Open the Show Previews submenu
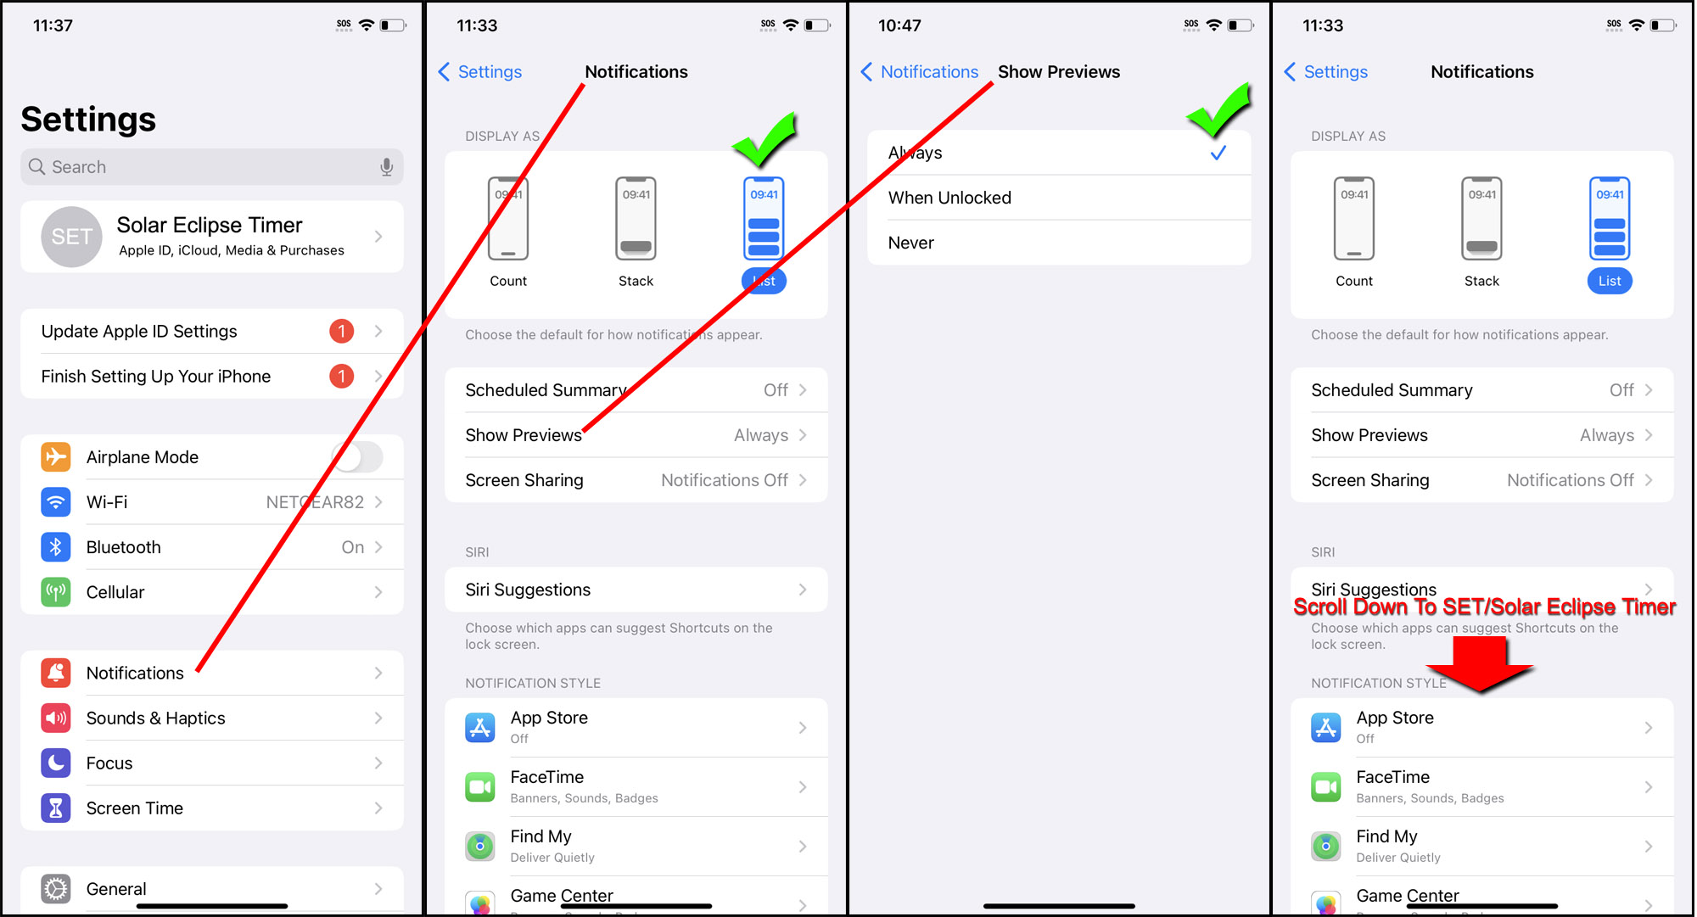The width and height of the screenshot is (1697, 917). pos(636,435)
